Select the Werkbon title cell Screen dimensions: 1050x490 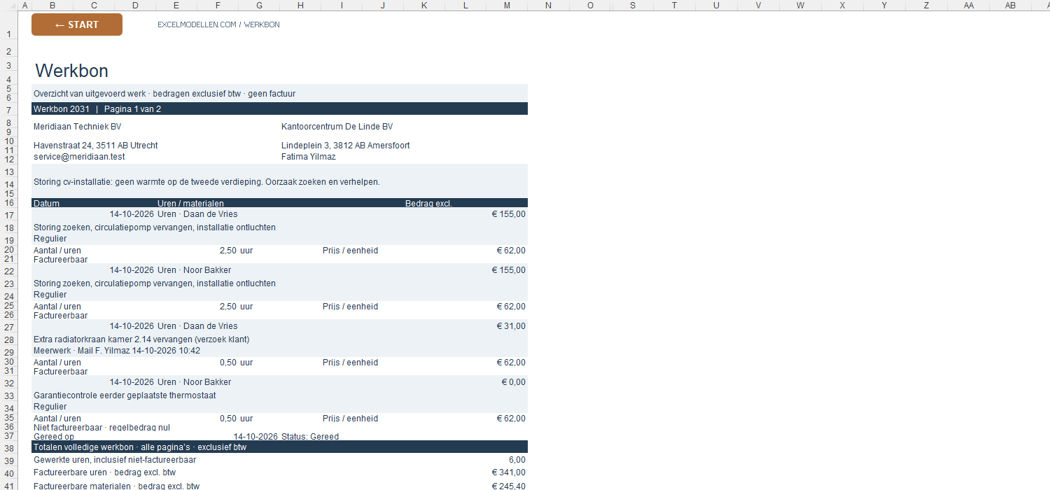[x=72, y=71]
